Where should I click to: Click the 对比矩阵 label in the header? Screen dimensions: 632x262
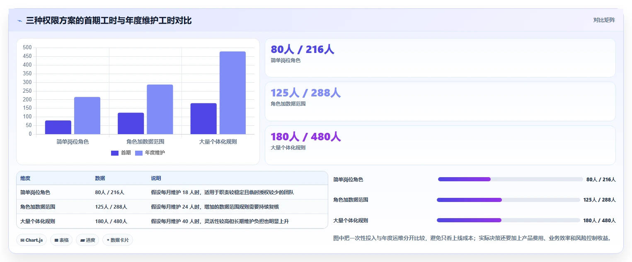pyautogui.click(x=604, y=20)
